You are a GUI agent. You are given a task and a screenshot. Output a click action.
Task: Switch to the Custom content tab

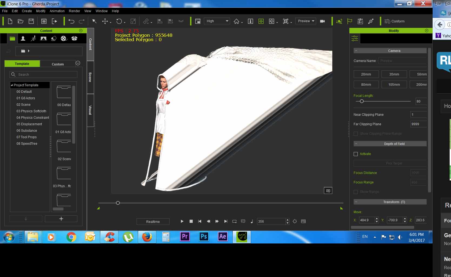coord(58,64)
